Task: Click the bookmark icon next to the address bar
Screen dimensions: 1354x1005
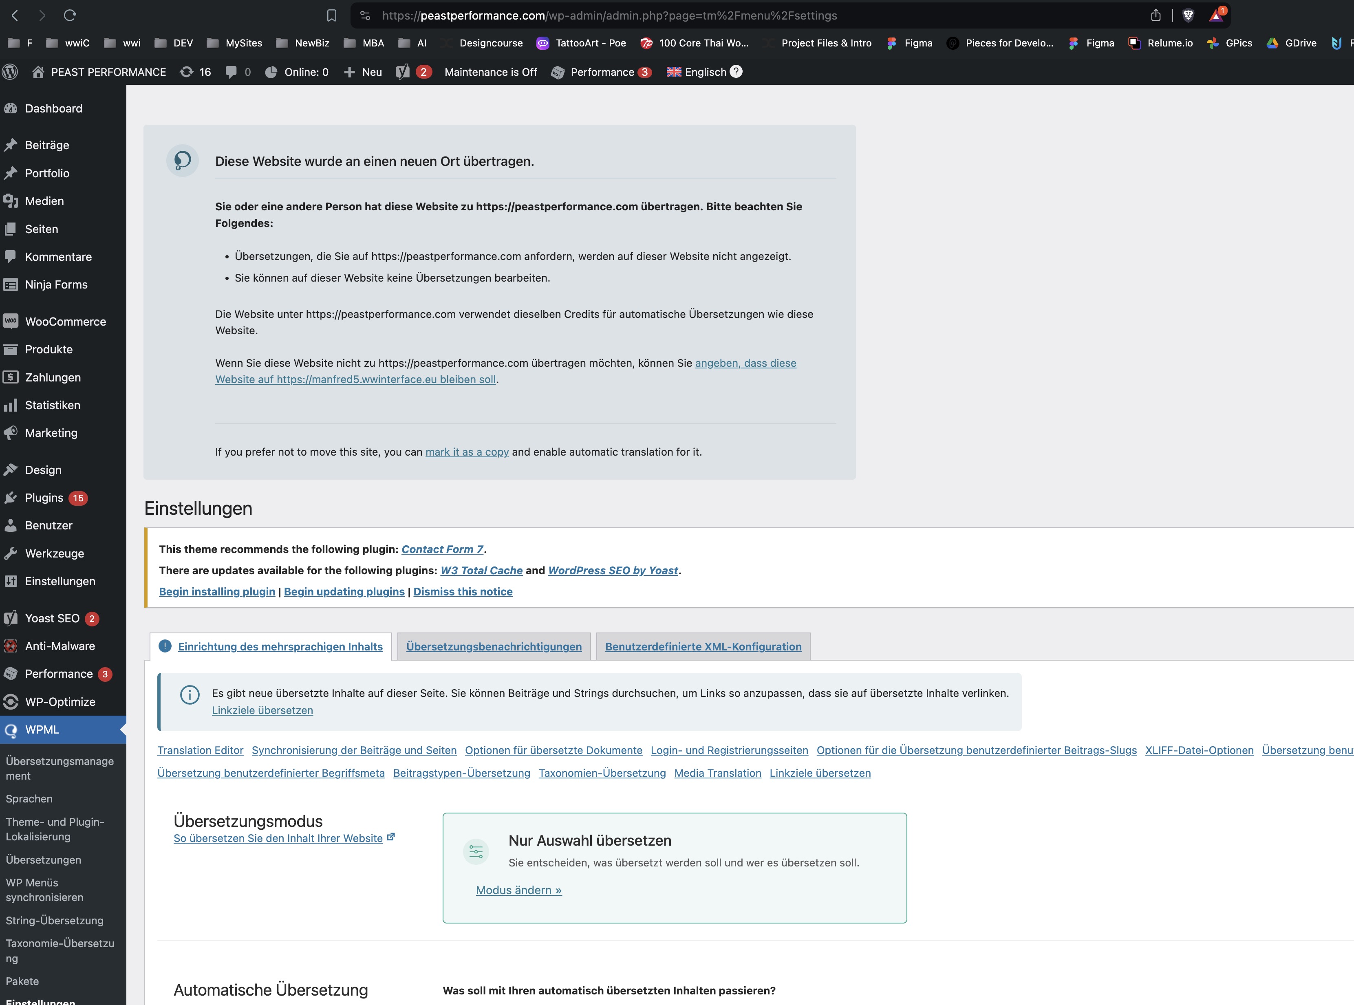Action: [x=331, y=15]
